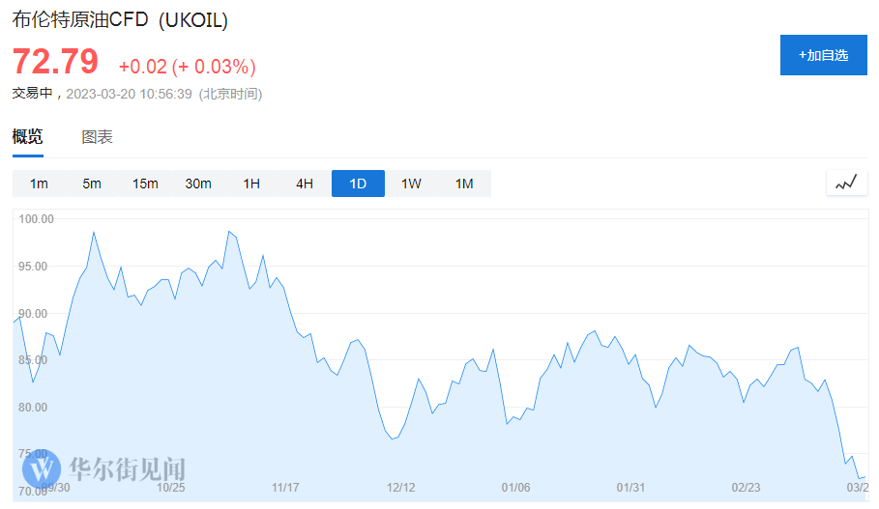Select the 01/31 date on timeline
879x509 pixels.
coord(630,488)
